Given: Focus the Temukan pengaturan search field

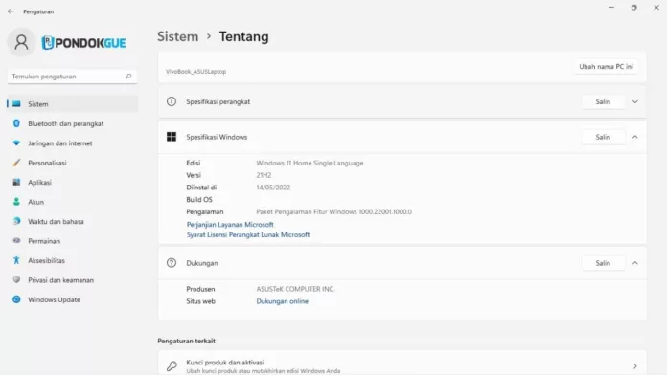Looking at the screenshot, I should click(x=72, y=77).
